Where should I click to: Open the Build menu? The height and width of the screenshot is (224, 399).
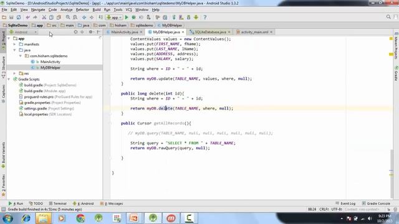[x=97, y=10]
